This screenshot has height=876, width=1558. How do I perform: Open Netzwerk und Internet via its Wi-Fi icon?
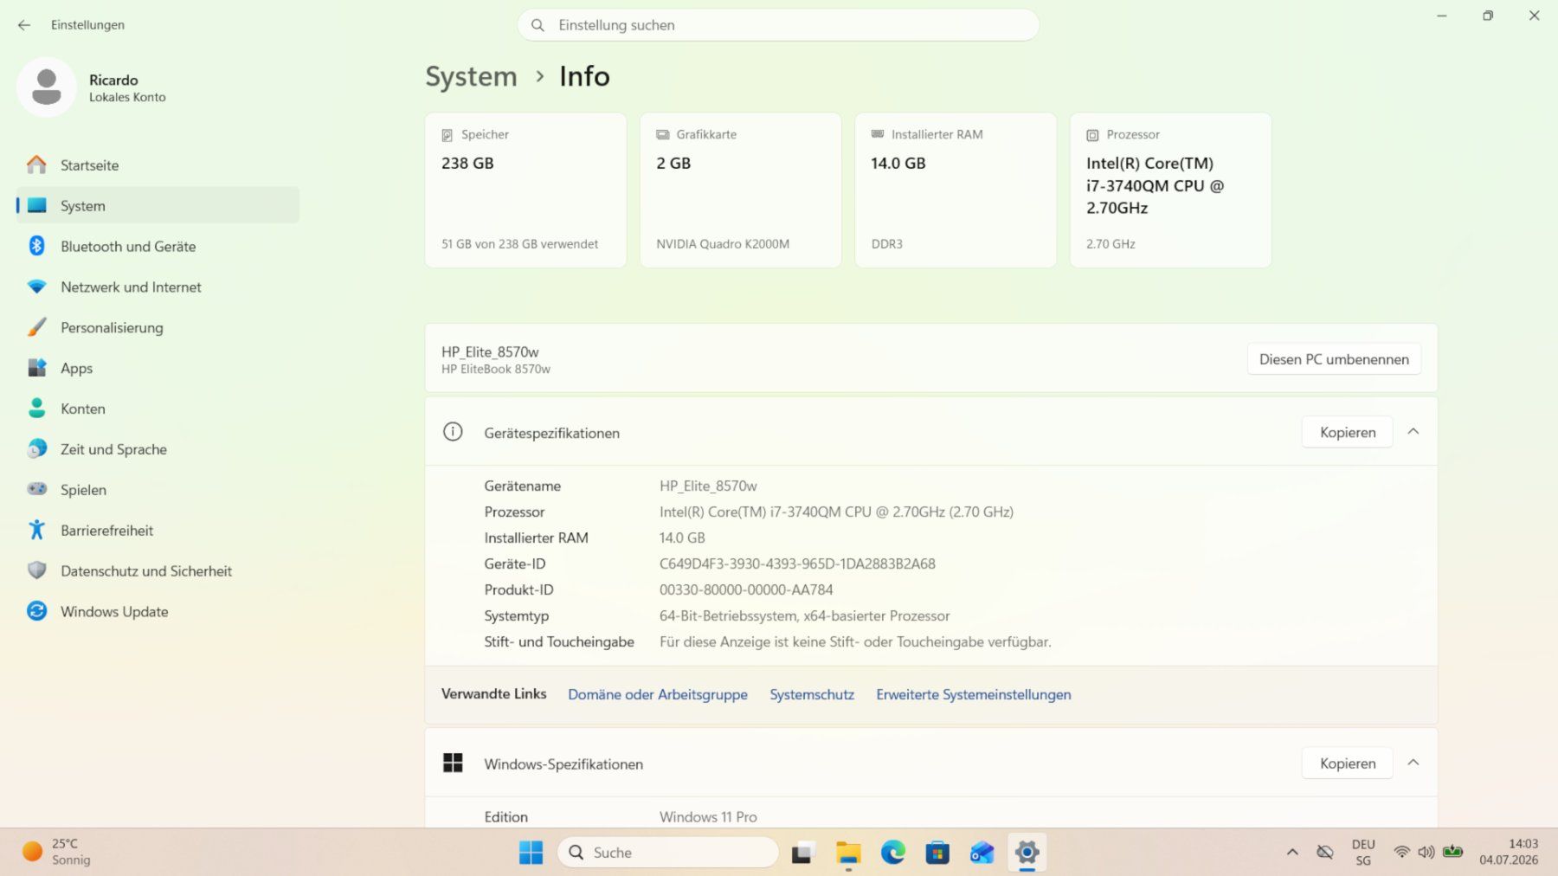tap(36, 287)
